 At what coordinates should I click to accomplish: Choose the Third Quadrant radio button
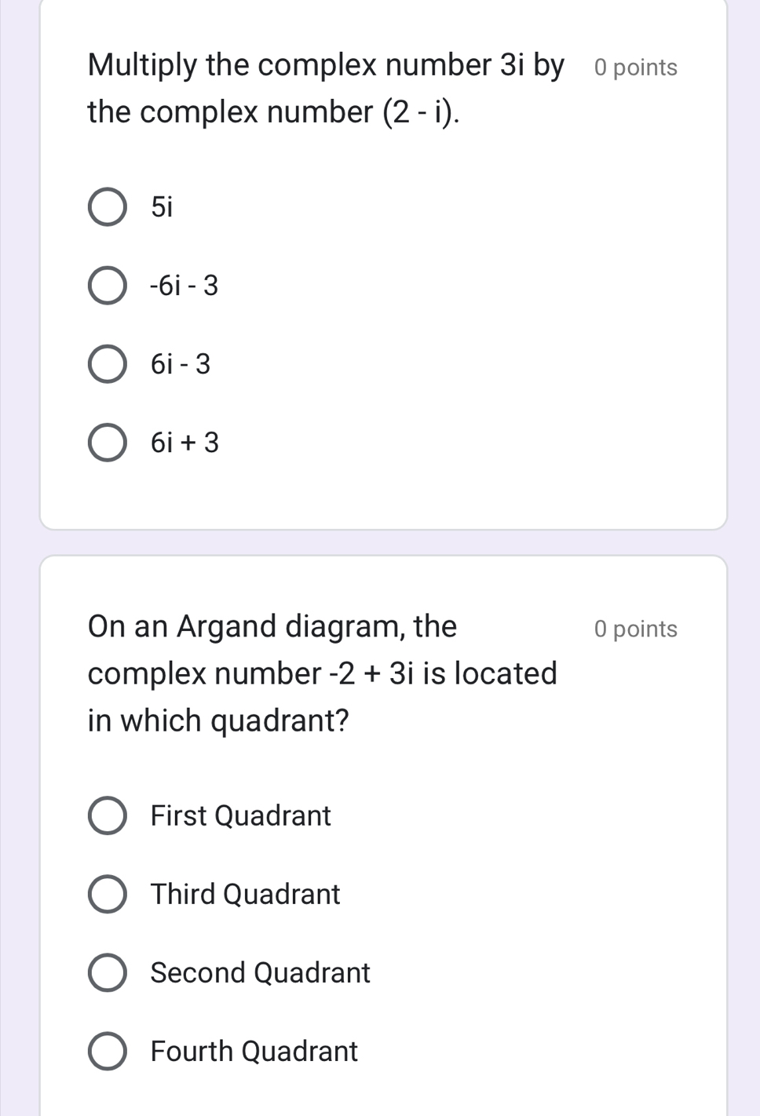[107, 895]
